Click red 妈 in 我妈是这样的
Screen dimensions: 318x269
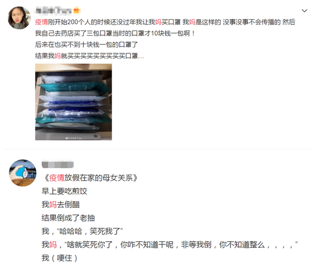(x=192, y=22)
